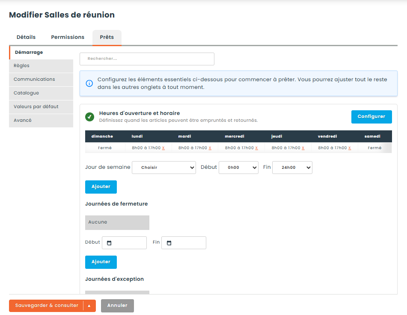Image resolution: width=407 pixels, height=315 pixels.
Task: Click the Configurer button
Action: point(371,117)
